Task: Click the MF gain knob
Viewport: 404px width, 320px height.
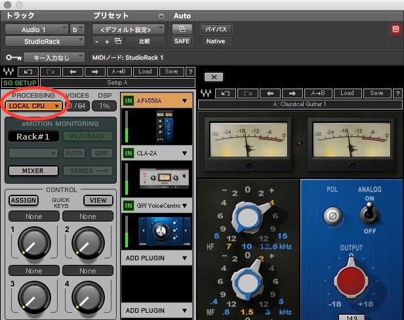Action: (x=247, y=282)
